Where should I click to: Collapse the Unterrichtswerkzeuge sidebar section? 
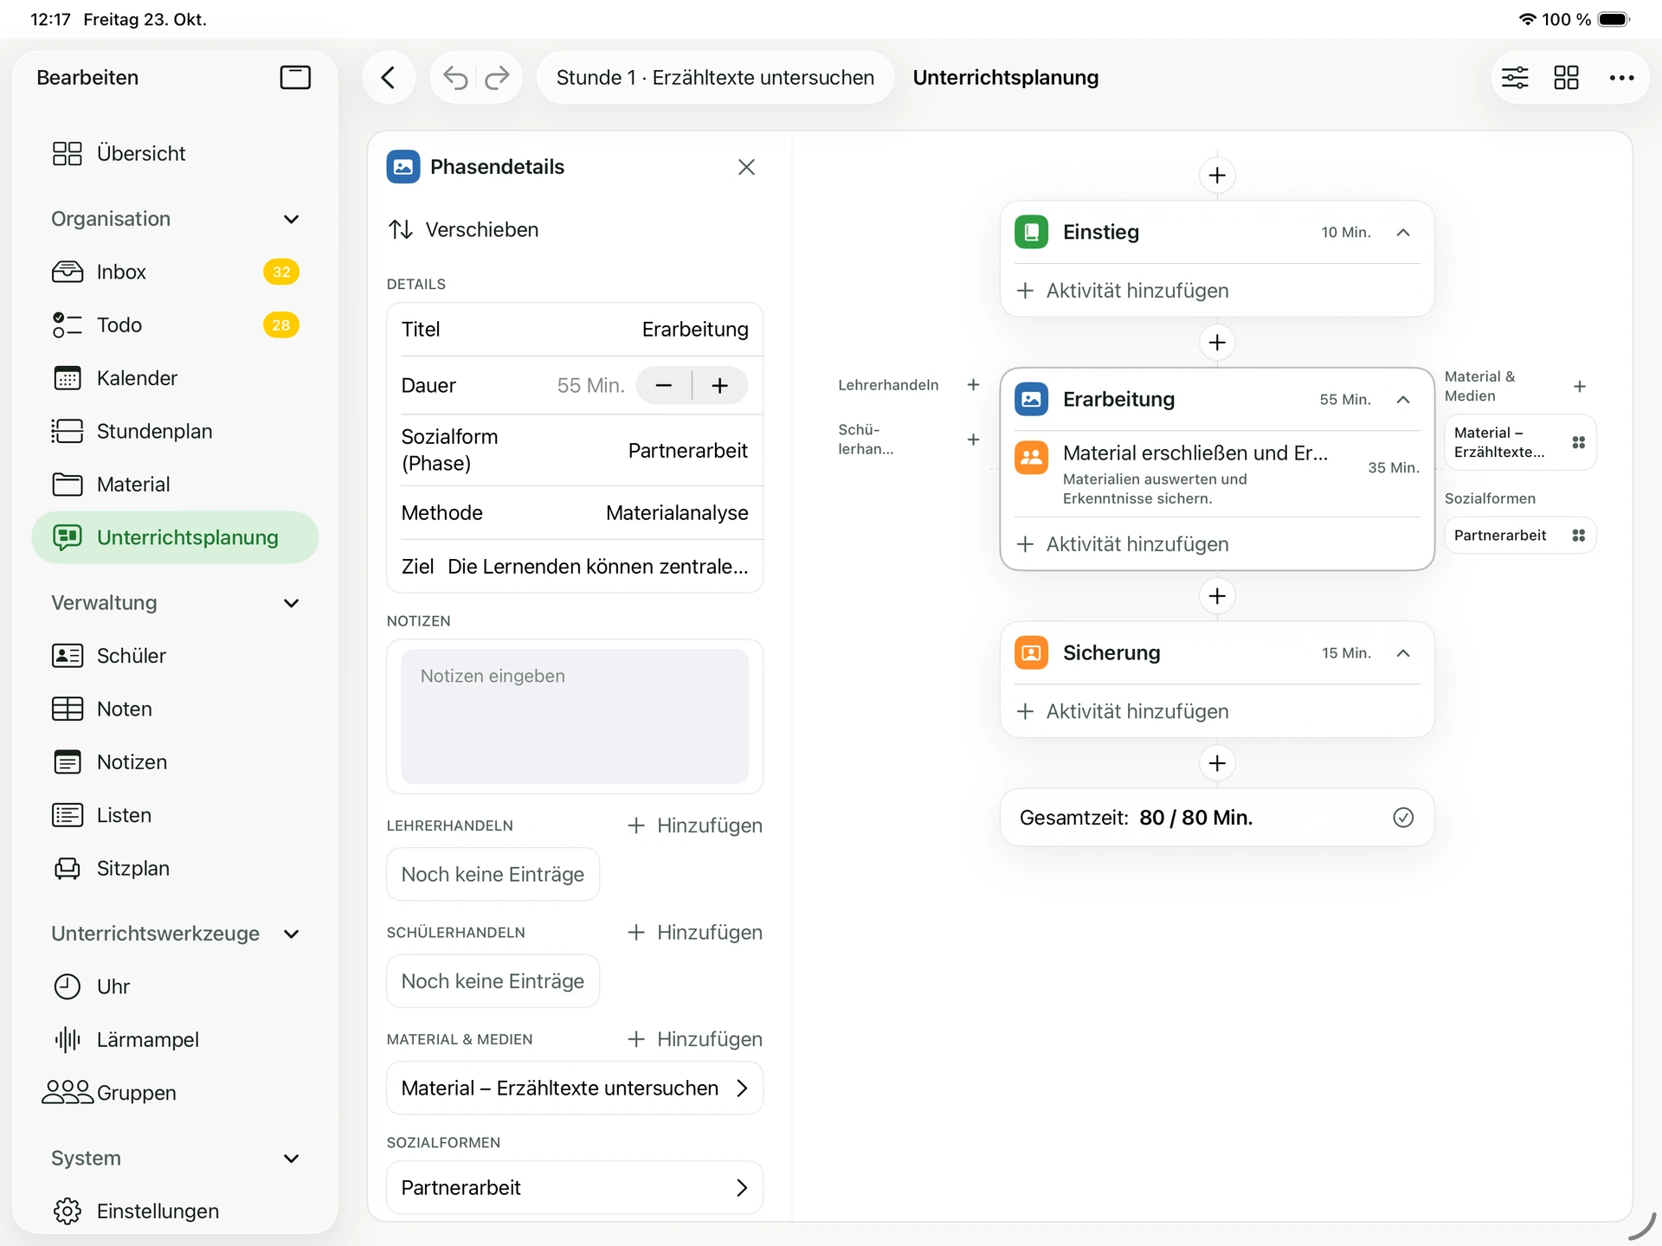292,934
